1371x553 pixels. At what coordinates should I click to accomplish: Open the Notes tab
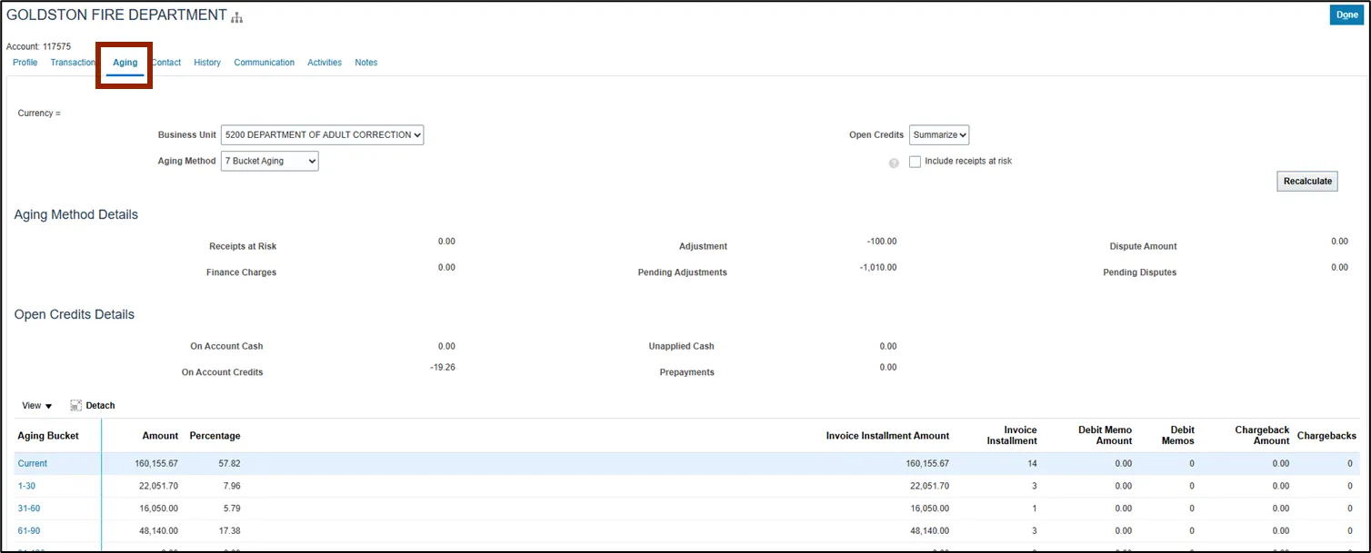pos(365,63)
